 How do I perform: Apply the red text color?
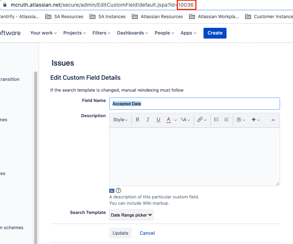(x=169, y=119)
